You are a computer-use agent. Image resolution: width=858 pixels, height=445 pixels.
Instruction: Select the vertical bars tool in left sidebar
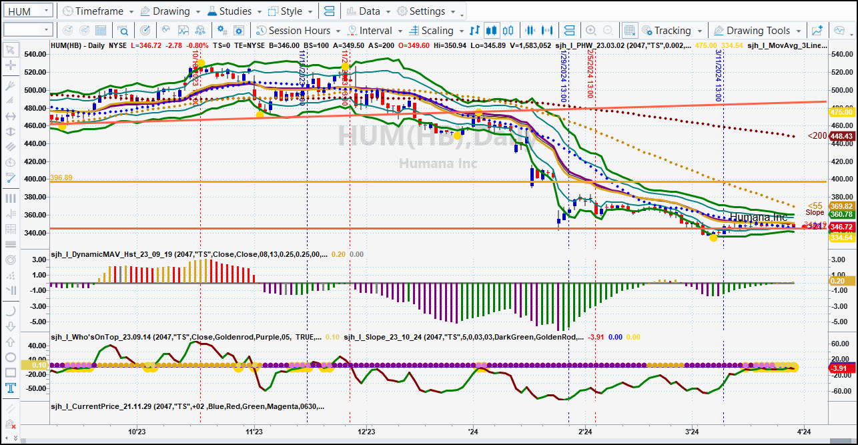(x=10, y=198)
